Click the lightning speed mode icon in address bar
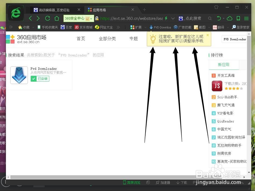 pos(166,18)
